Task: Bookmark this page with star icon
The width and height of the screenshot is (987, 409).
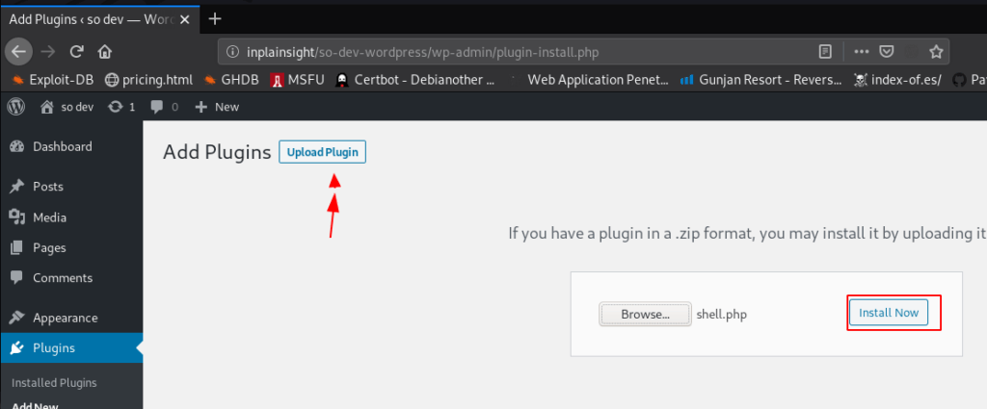Action: pos(936,52)
